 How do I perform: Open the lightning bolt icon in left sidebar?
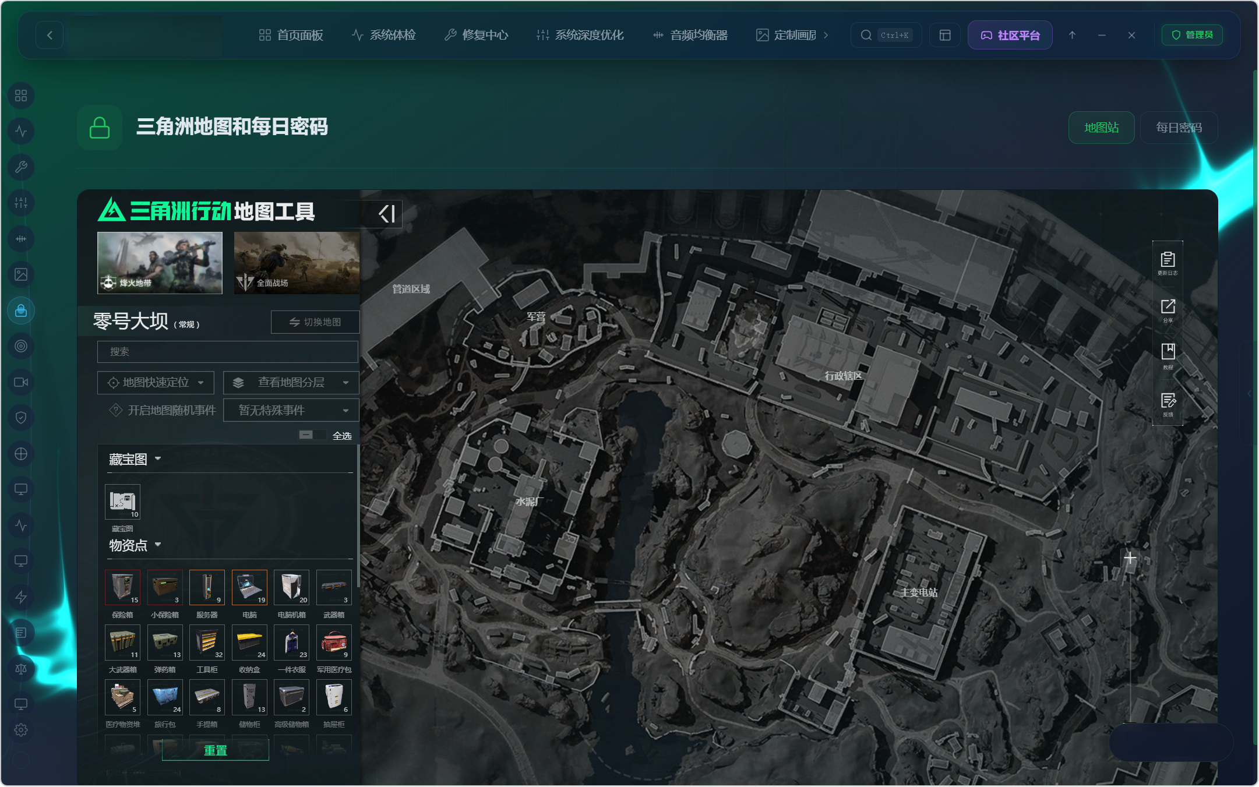(21, 597)
